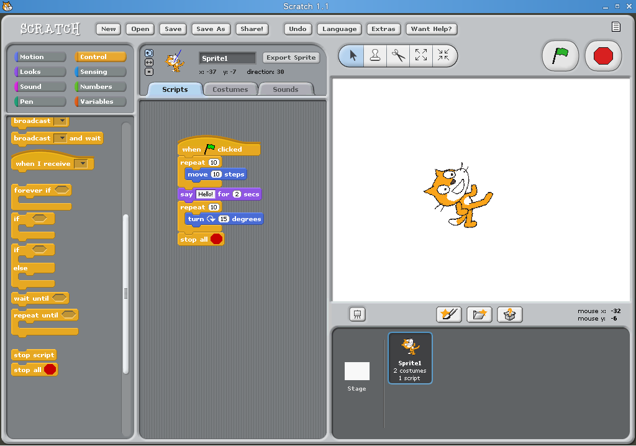
Task: Click the block palette scrollbar thumb
Action: click(125, 293)
